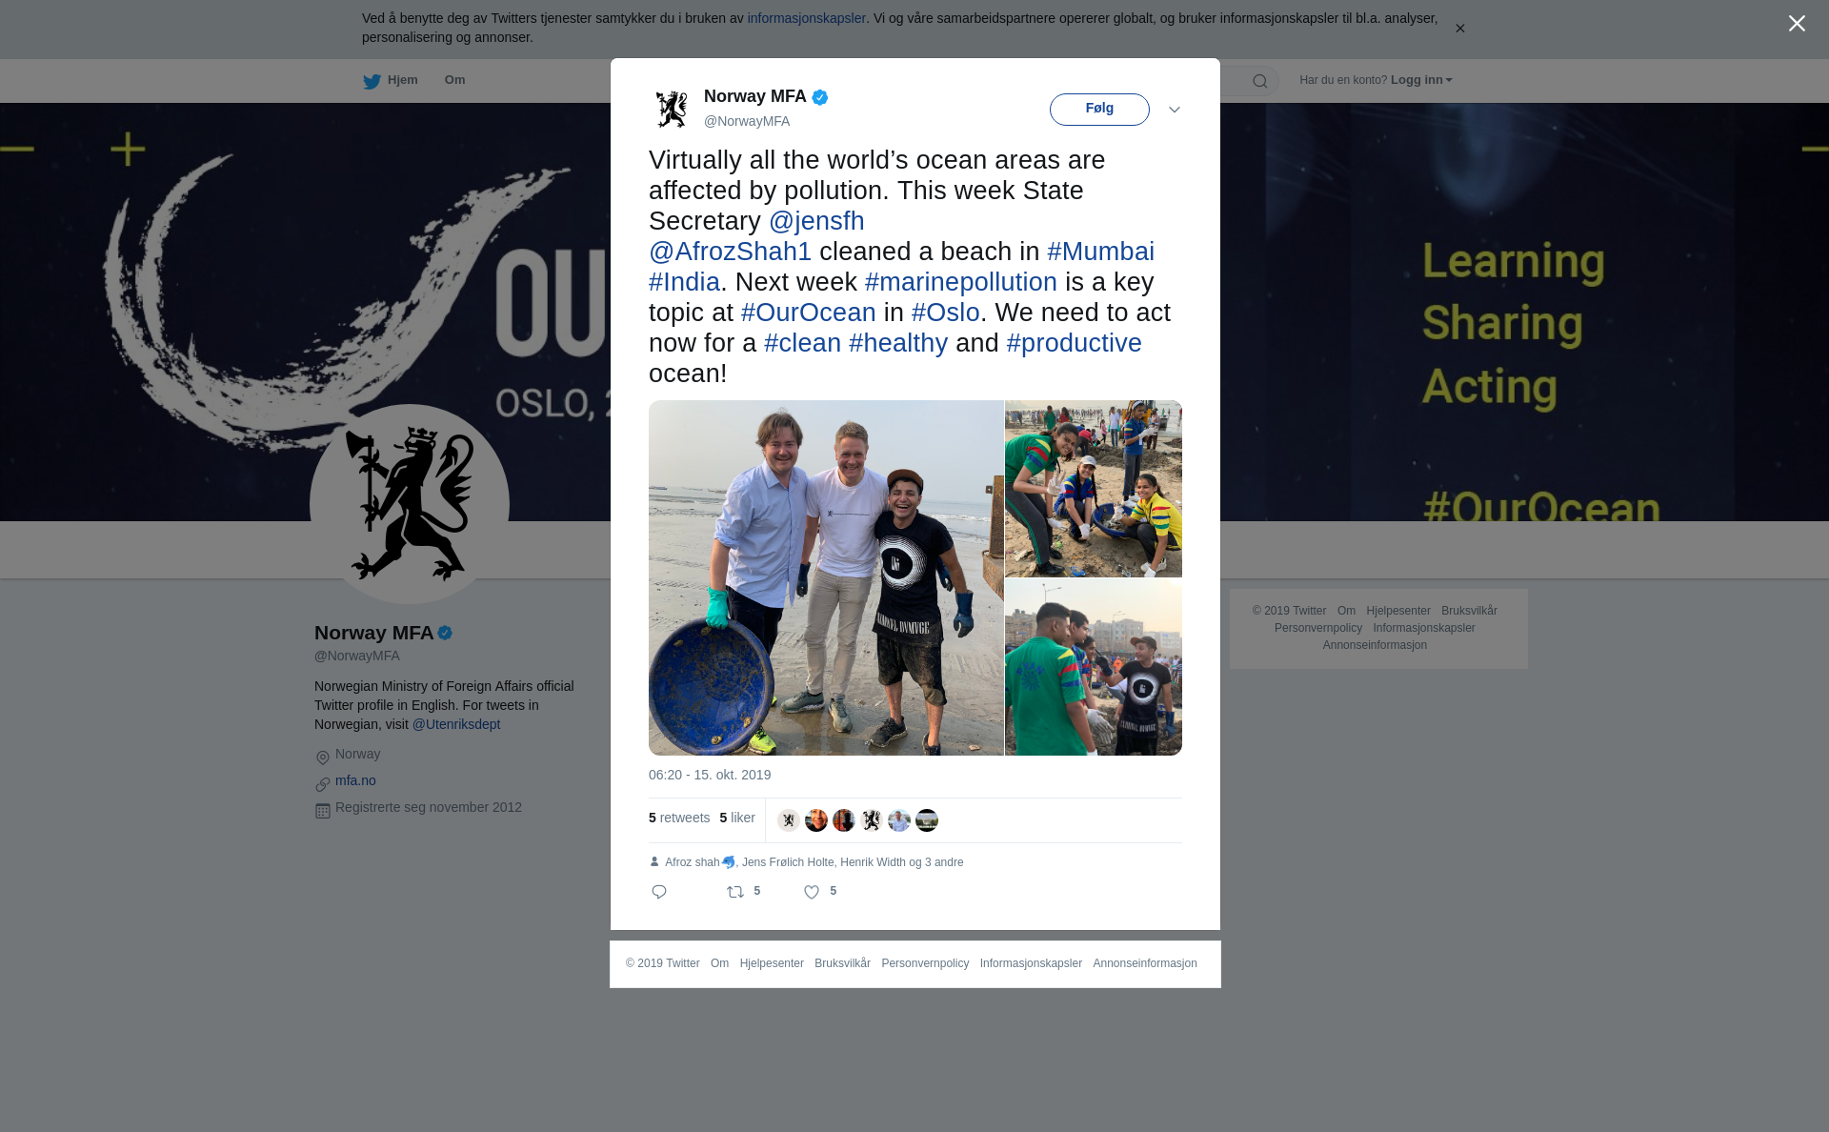
Task: Open first liker's avatar in row
Action: (x=789, y=820)
